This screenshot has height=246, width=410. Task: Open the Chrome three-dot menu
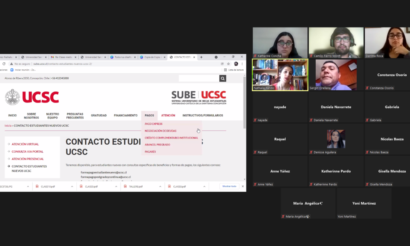(x=242, y=64)
